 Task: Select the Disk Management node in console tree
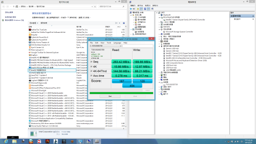[140, 32]
